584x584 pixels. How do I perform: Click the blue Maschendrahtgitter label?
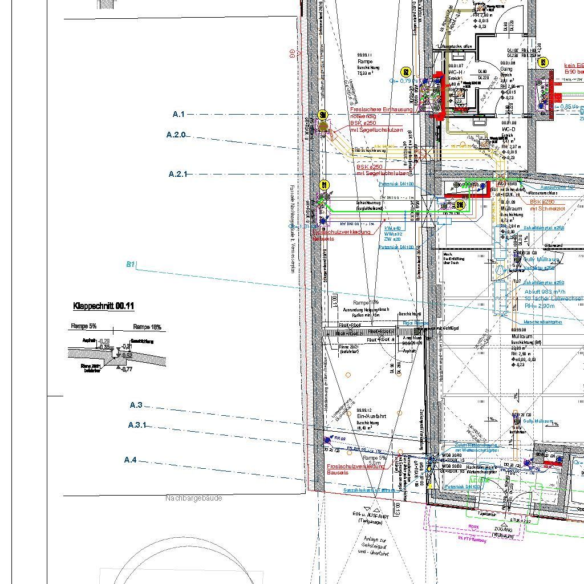coord(542,322)
